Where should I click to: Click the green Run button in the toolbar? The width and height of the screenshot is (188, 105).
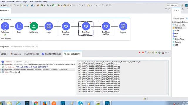[53, 5]
